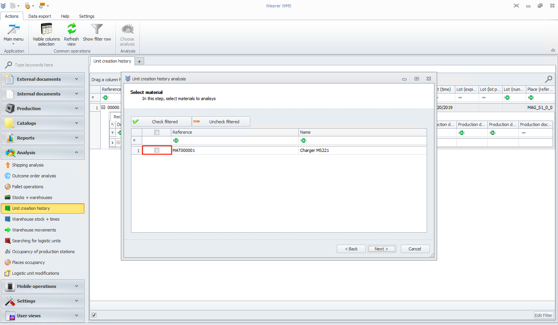Select the Unit creation history document tab
558x325 pixels.
pos(112,61)
